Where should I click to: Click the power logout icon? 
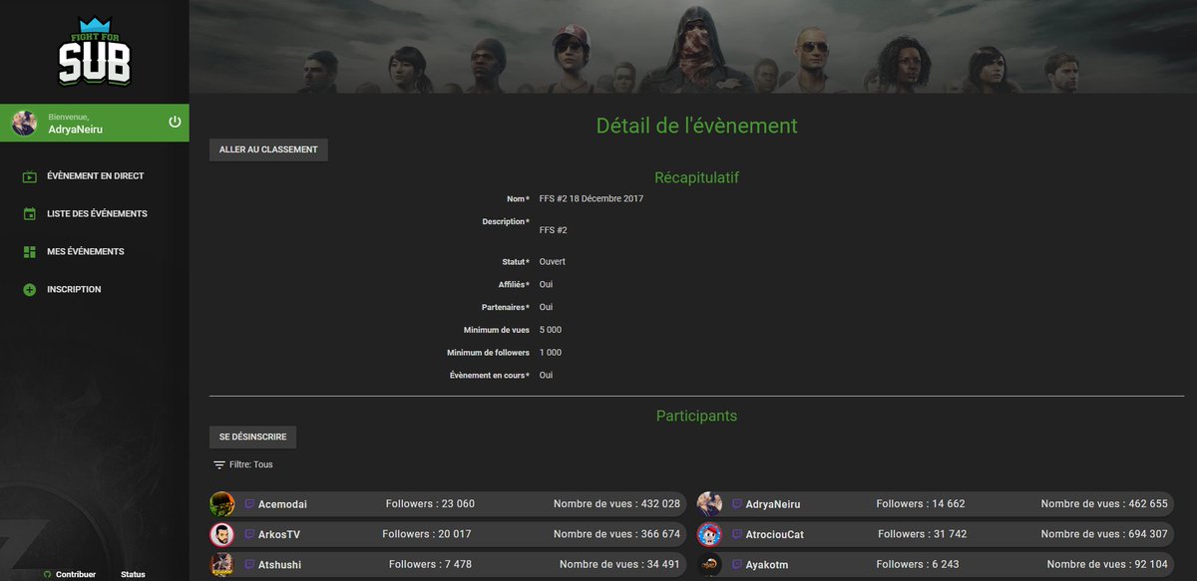pos(175,122)
